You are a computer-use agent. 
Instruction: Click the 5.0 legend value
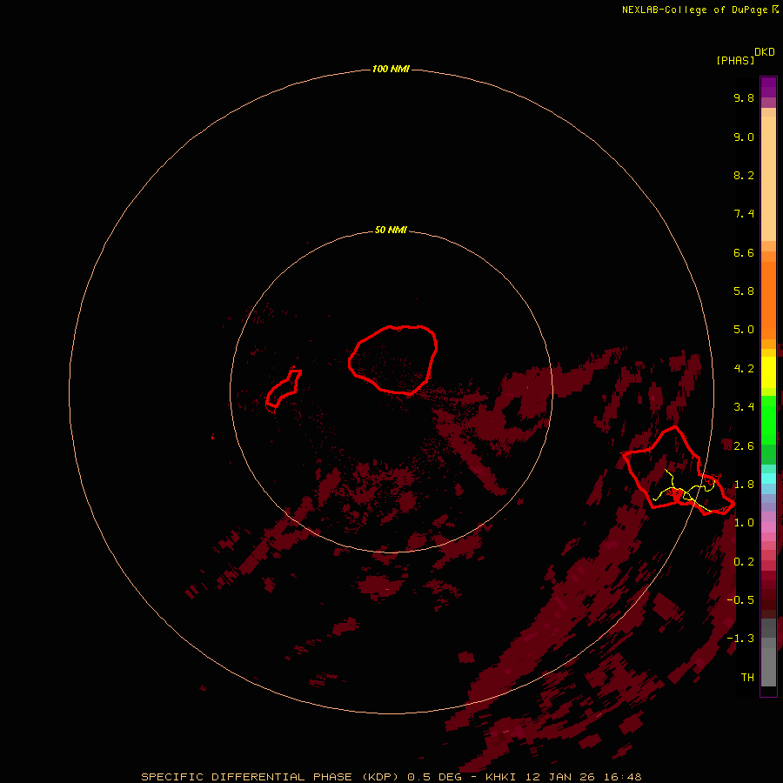click(744, 330)
